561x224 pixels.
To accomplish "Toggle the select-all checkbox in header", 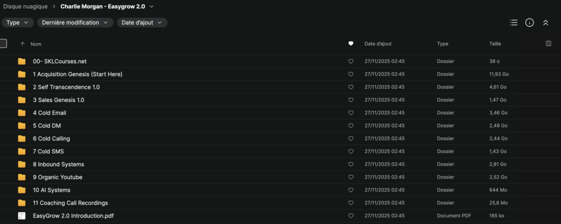I will (3, 44).
